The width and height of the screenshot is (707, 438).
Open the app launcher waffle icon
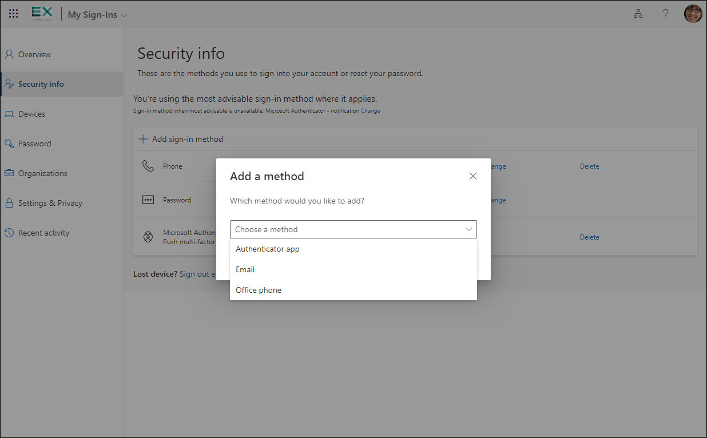14,14
